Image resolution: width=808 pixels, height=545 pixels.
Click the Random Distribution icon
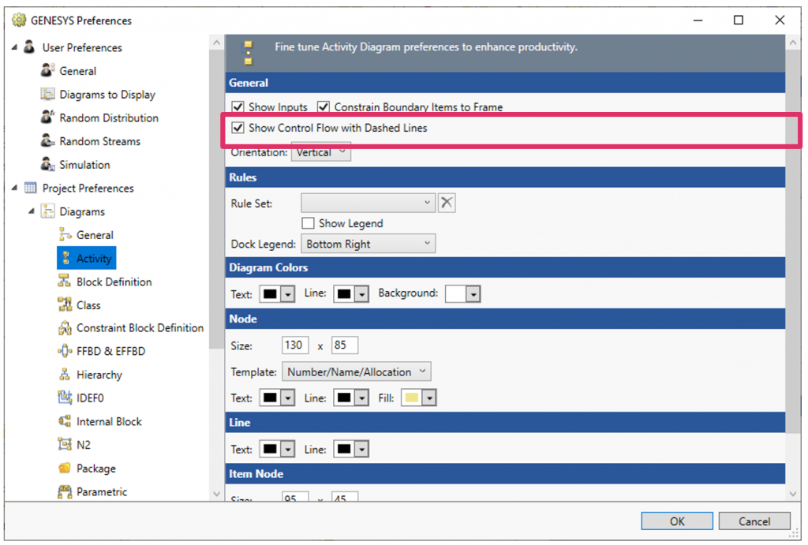(x=47, y=118)
